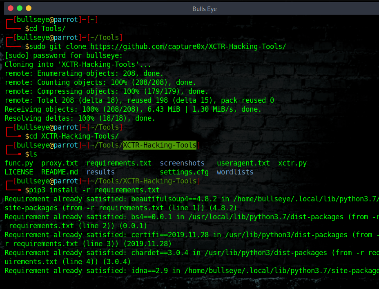Click the 'cd XCTR-Hacking-Tools/' command
Image resolution: width=379 pixels, height=289 pixels.
click(74, 136)
